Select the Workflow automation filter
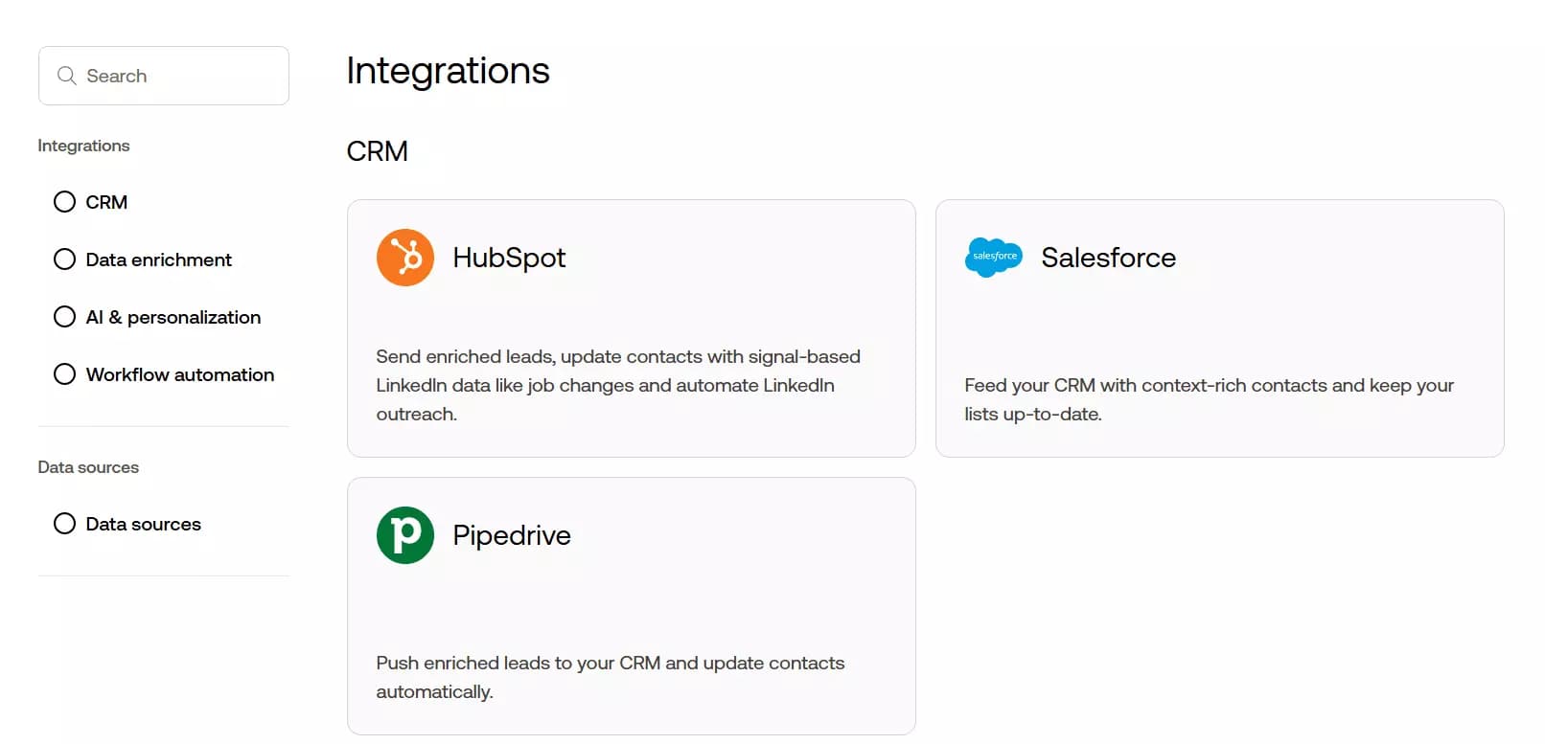This screenshot has height=744, width=1545. [x=64, y=373]
